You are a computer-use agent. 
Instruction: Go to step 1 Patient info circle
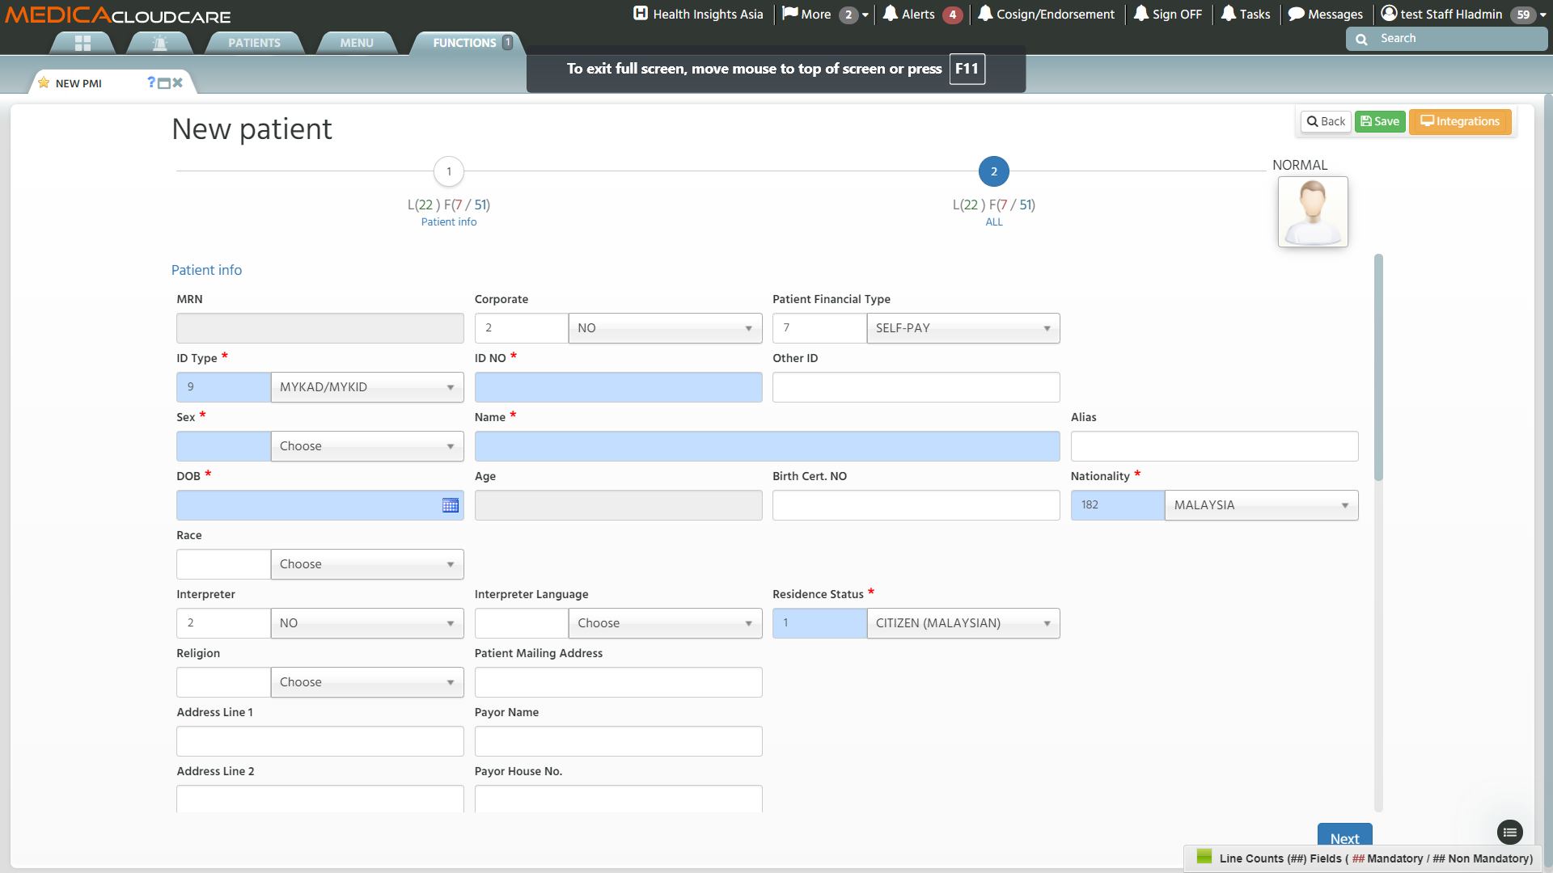(449, 171)
